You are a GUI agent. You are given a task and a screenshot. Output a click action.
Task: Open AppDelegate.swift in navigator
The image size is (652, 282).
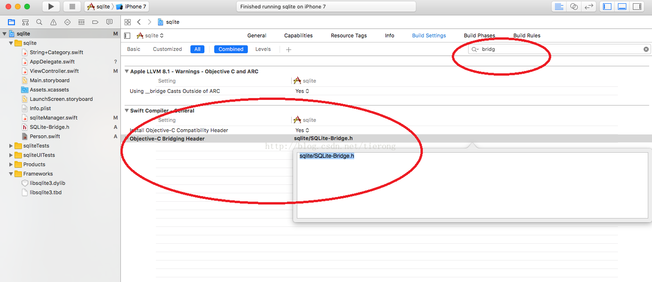click(x=52, y=62)
